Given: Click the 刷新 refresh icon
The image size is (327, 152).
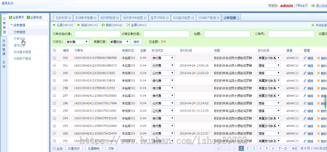Looking at the screenshot, I should (x=103, y=25).
